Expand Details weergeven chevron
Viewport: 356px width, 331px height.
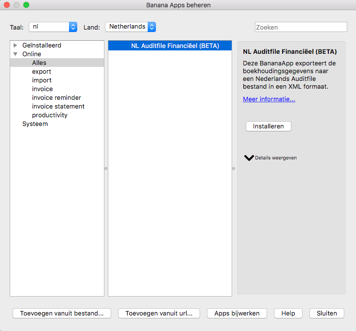point(249,158)
